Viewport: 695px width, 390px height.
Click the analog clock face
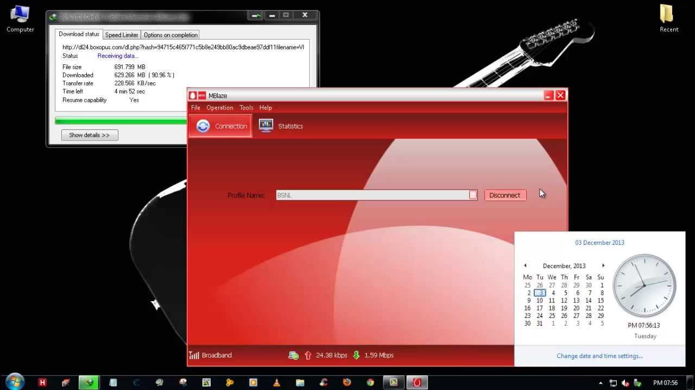[x=644, y=285]
